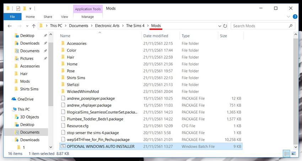The image size is (302, 161).
Task: Open Mods in the navigation sidebar
Action: pos(25,81)
